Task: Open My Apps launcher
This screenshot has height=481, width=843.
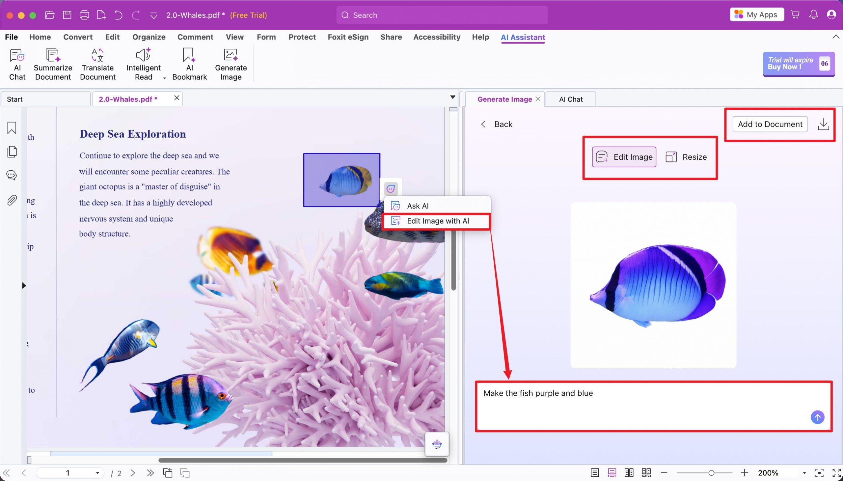Action: 756,14
